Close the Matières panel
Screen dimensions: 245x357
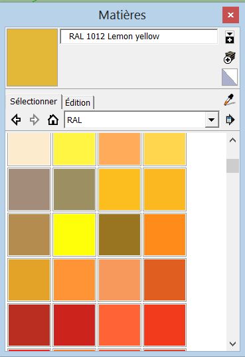click(230, 15)
